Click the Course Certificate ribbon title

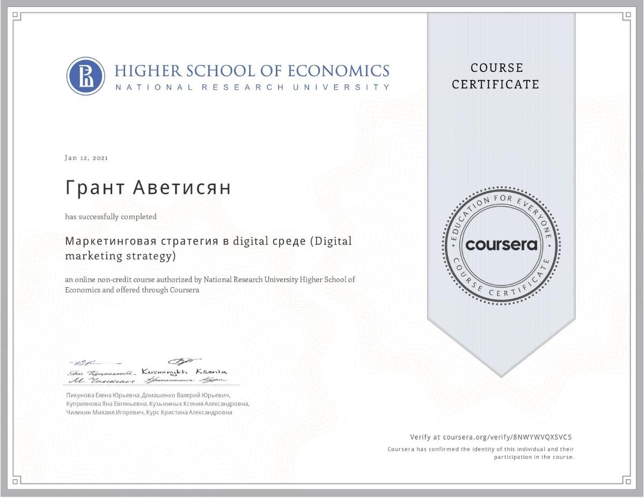(x=495, y=76)
